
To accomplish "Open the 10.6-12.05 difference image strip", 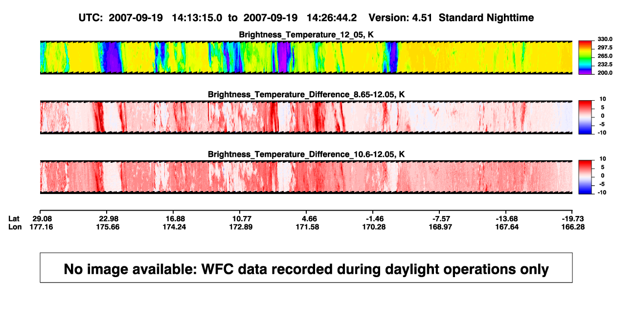I will click(x=306, y=177).
